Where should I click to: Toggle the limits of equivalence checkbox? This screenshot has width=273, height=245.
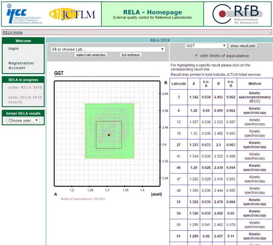(196, 55)
